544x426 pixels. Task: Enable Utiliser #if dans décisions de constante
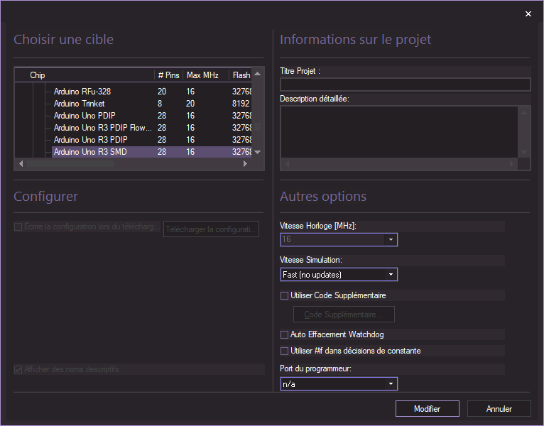click(x=284, y=351)
